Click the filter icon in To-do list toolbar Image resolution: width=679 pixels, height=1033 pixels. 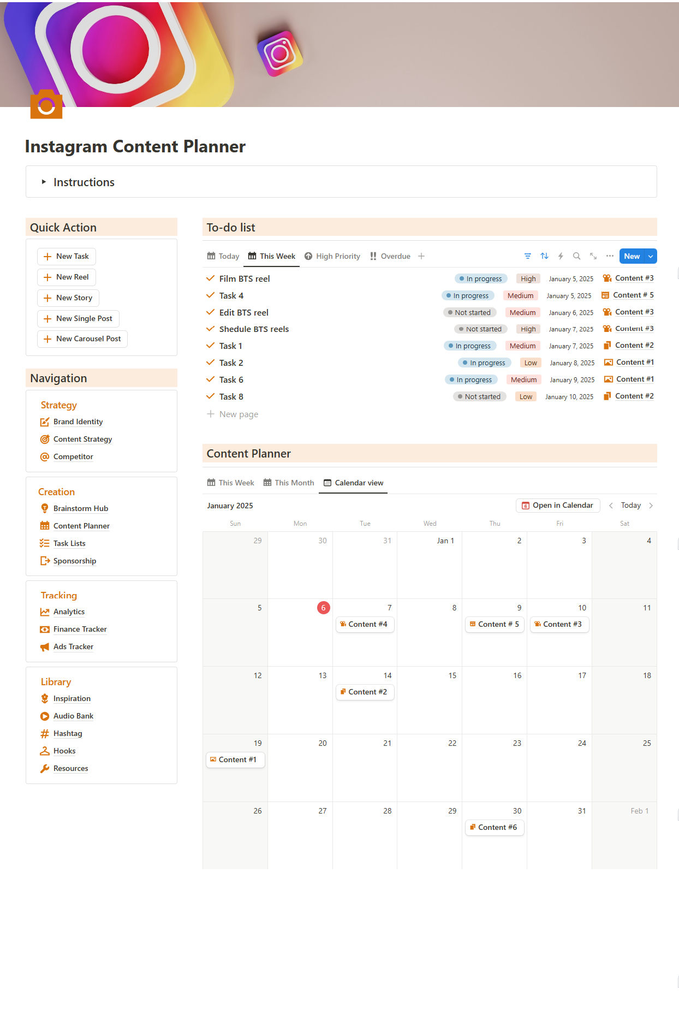click(528, 256)
